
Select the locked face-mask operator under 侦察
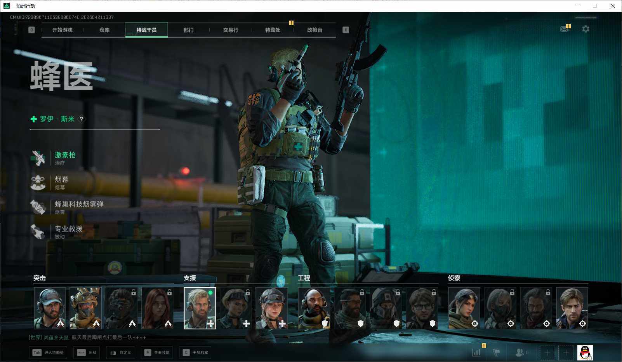coord(500,308)
